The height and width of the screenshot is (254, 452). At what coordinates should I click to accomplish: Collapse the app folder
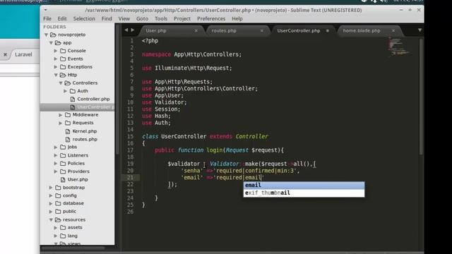pyautogui.click(x=51, y=42)
